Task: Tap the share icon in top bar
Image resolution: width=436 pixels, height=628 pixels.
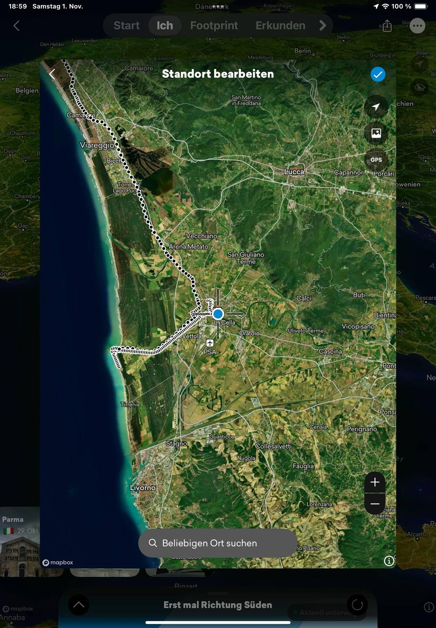Action: coord(387,26)
